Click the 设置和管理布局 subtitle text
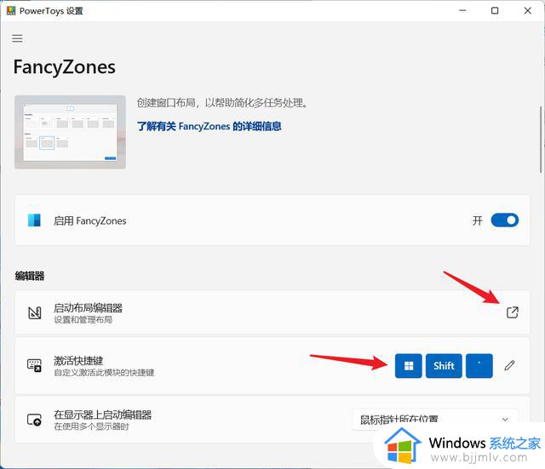This screenshot has height=469, width=545. [83, 319]
